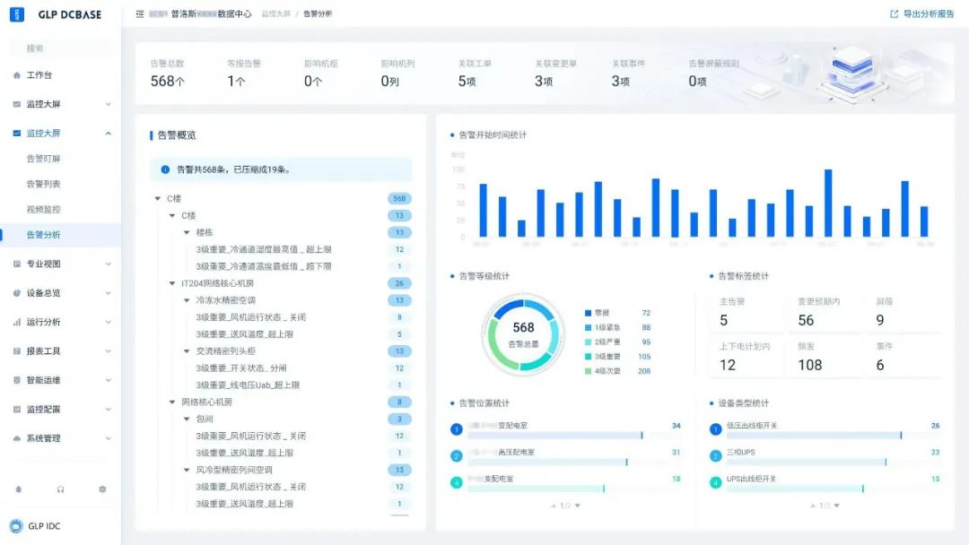Expand the 设备总览 sidebar menu
969x545 pixels.
click(60, 293)
